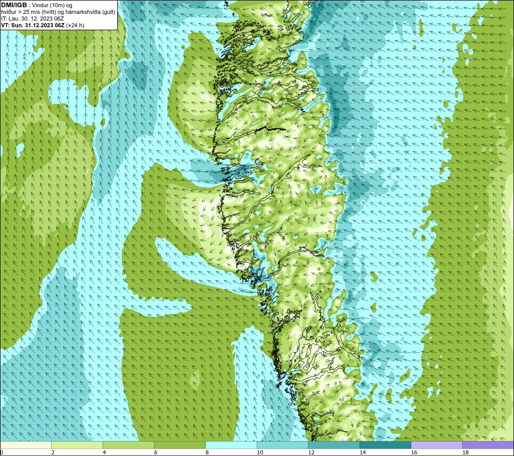This screenshot has height=456, width=514.
Task: Click the 6–8 m/s dark green legend swatch
Action: [179, 445]
